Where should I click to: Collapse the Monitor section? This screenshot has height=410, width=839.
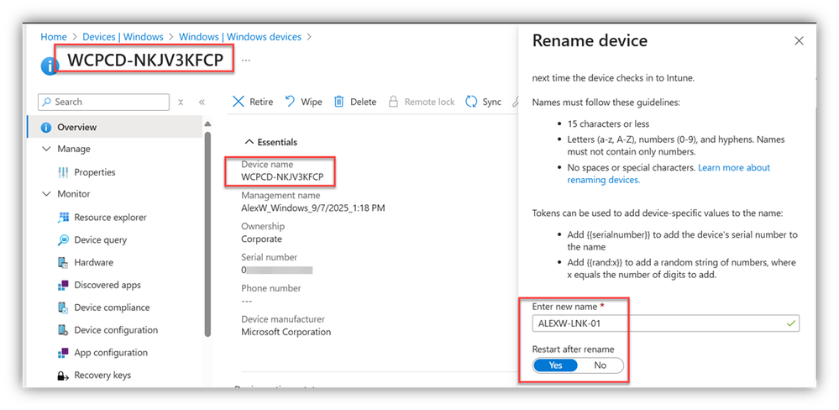tap(45, 194)
